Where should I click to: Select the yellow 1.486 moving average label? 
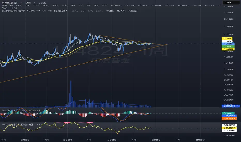coord(228,49)
